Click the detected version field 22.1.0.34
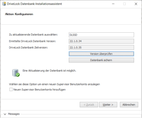The image size is (142, 118). coord(101,41)
